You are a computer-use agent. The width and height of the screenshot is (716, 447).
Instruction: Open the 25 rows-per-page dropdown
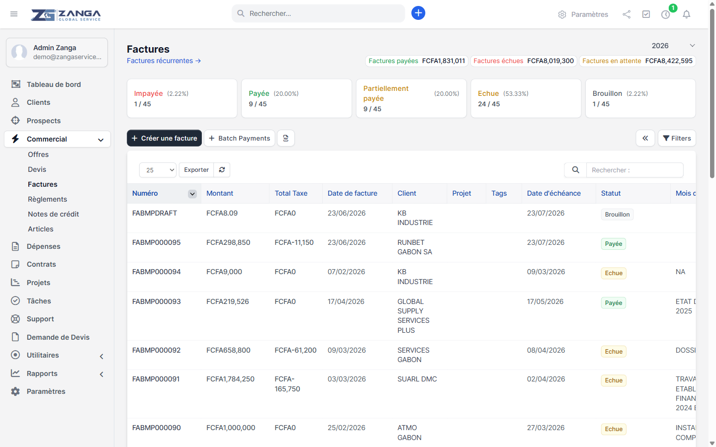158,170
